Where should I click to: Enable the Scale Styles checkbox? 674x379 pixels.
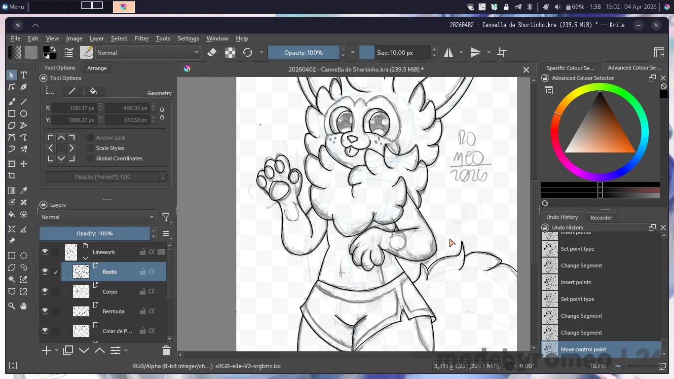(90, 148)
